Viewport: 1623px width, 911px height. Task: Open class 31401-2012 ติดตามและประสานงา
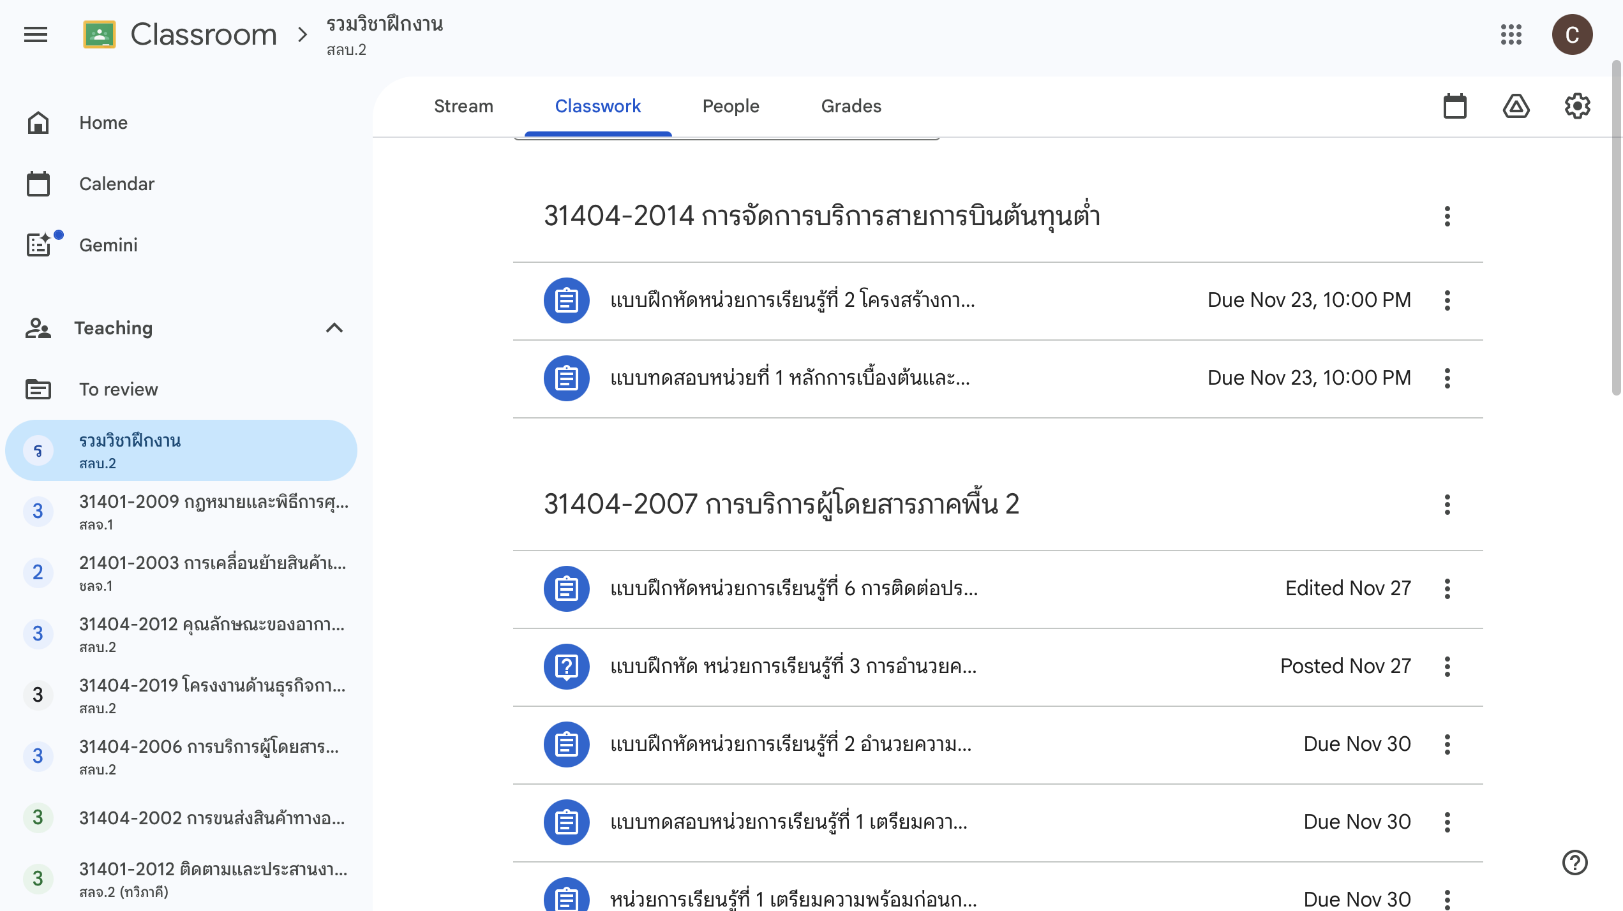[181, 879]
